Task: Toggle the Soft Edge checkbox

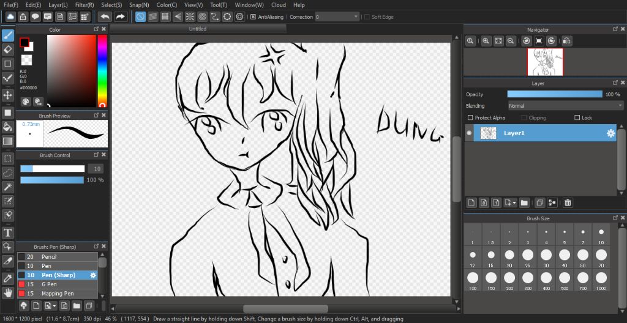Action: click(367, 17)
